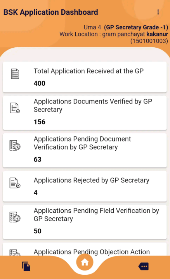Open Applications Documents Verified by GP Secretary card

pyautogui.click(x=85, y=113)
